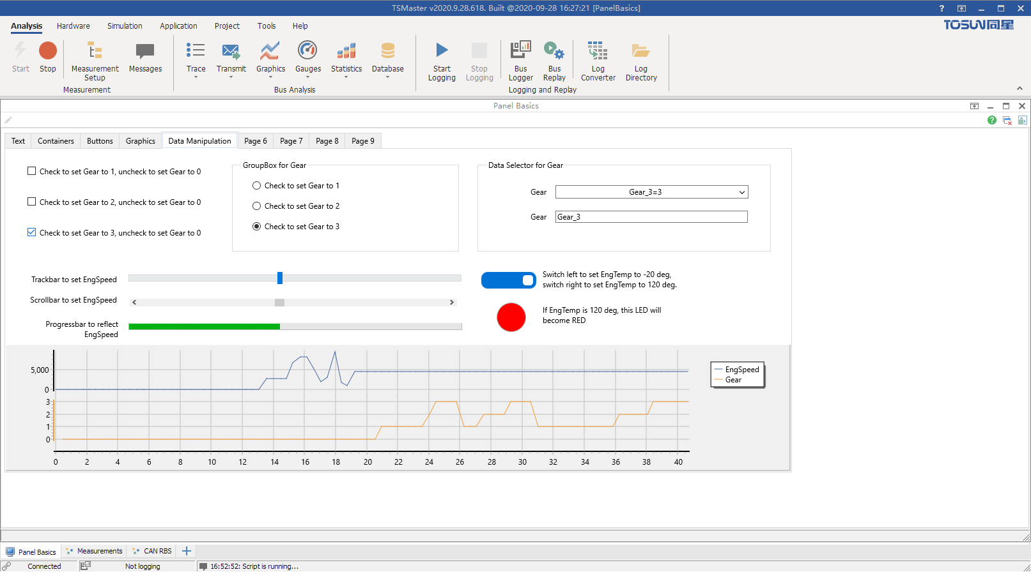This screenshot has width=1031, height=572.
Task: Click the title bar question mark help icon
Action: [x=942, y=8]
